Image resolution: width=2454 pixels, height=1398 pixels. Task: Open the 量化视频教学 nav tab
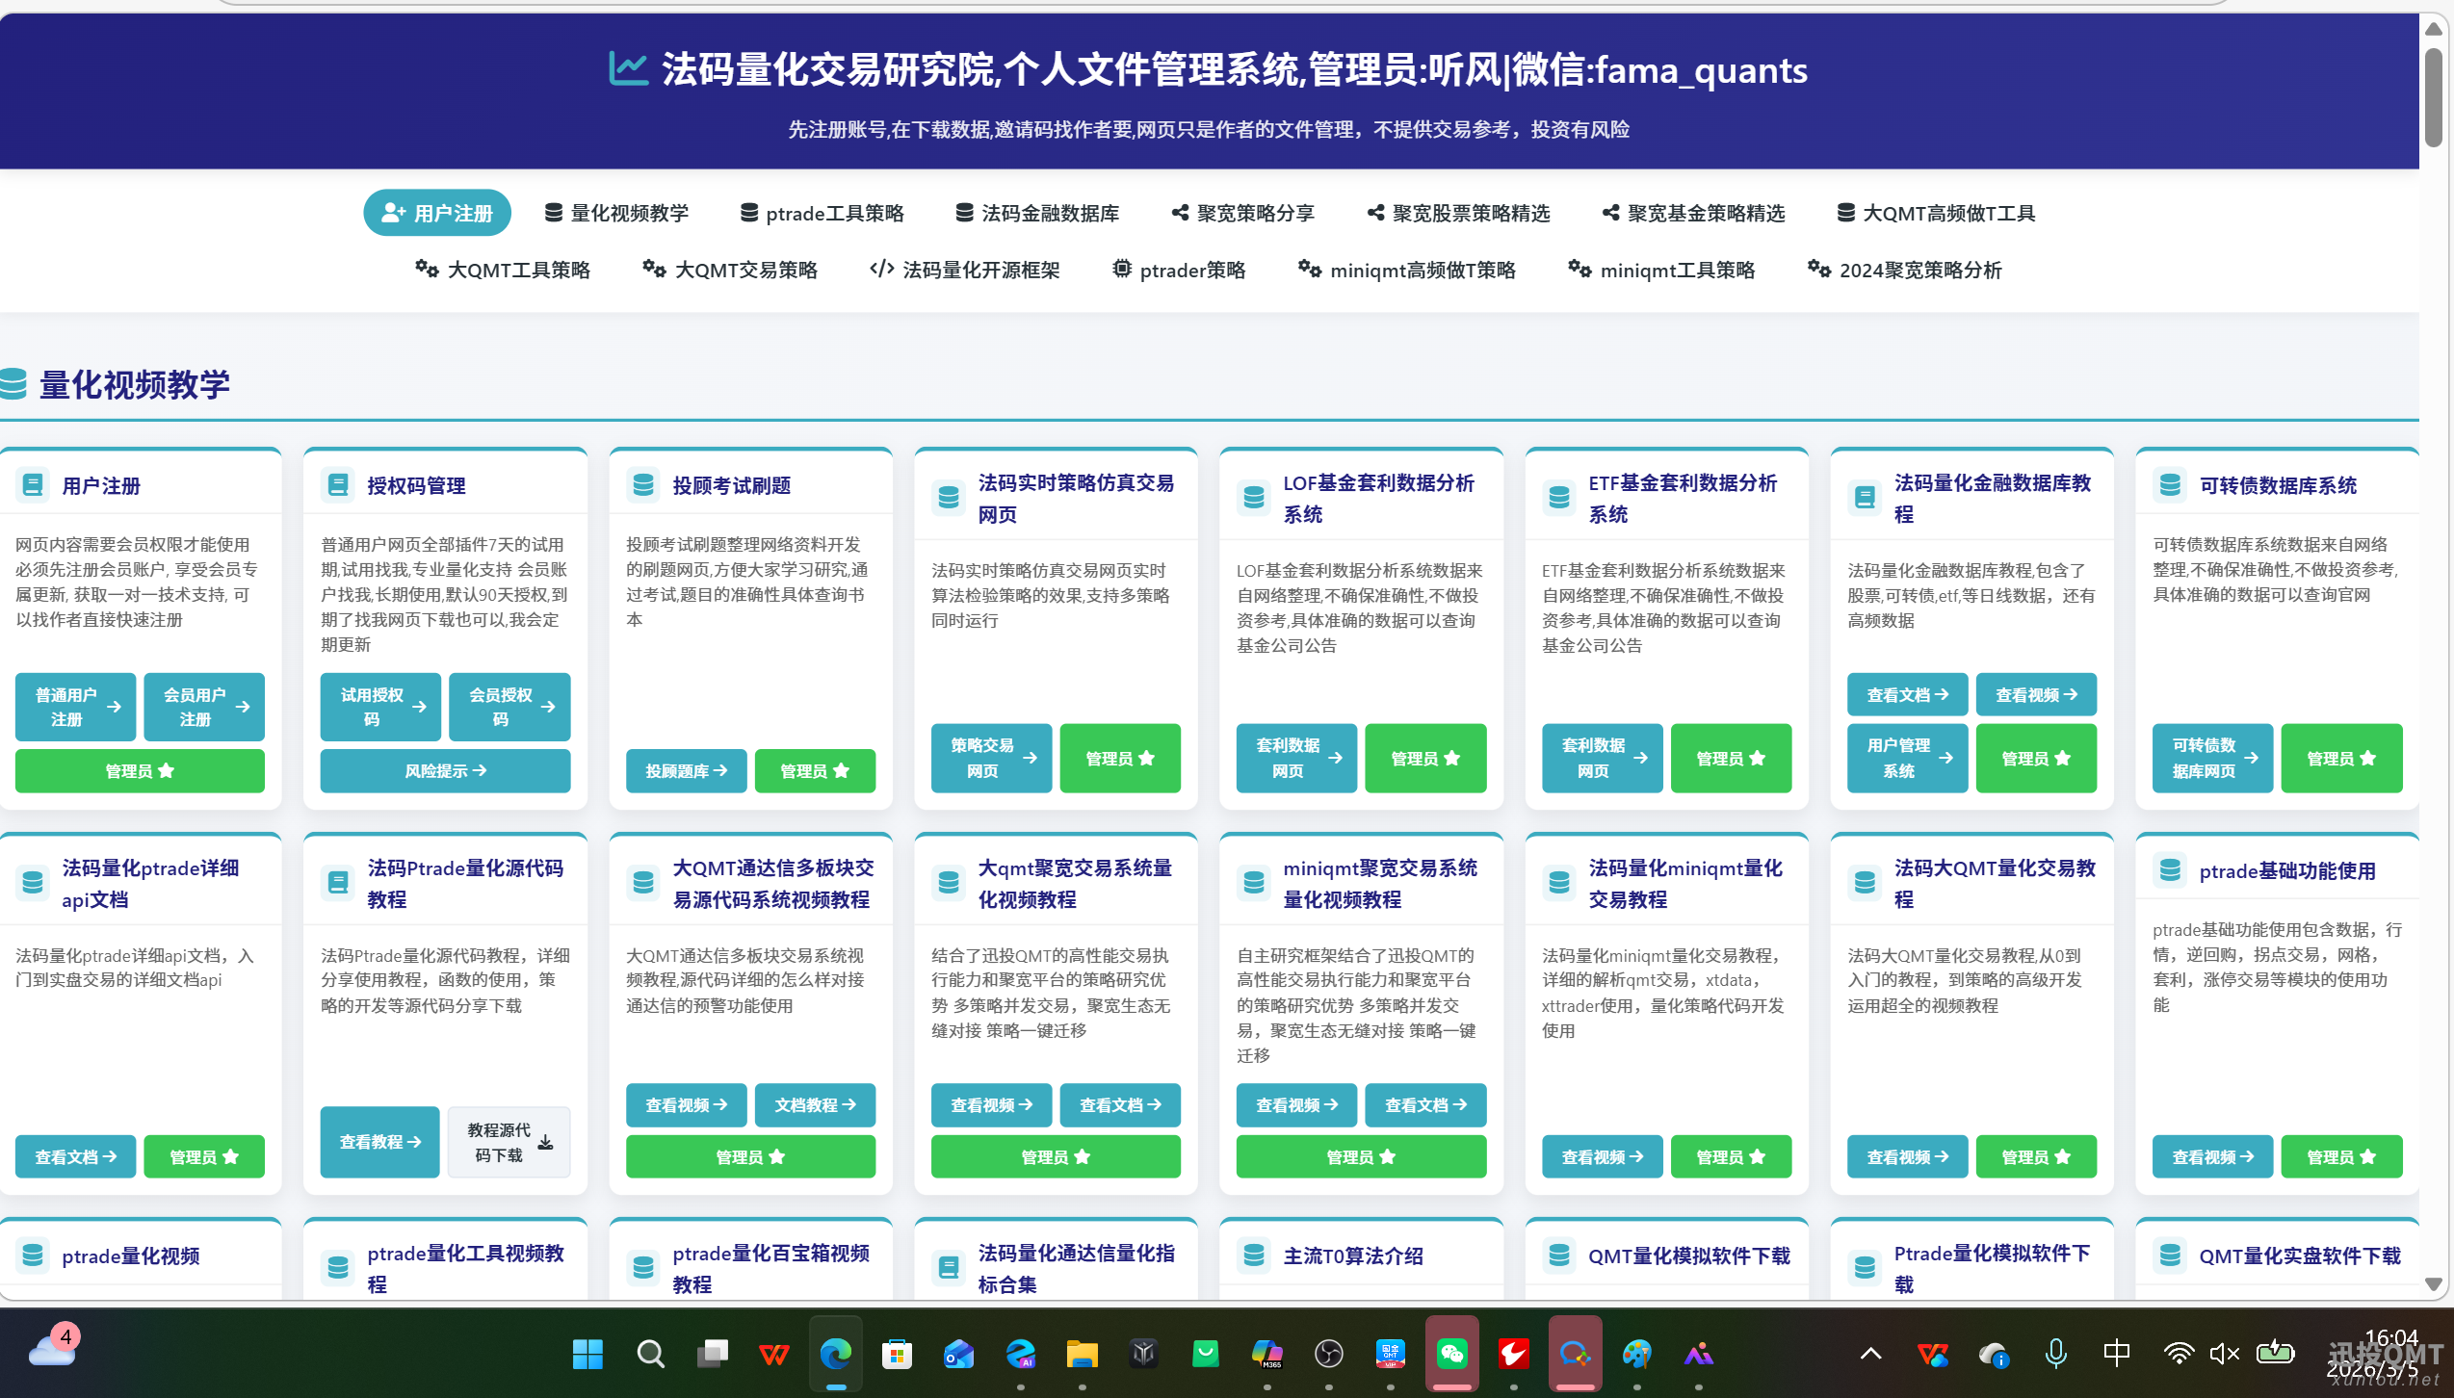616,213
